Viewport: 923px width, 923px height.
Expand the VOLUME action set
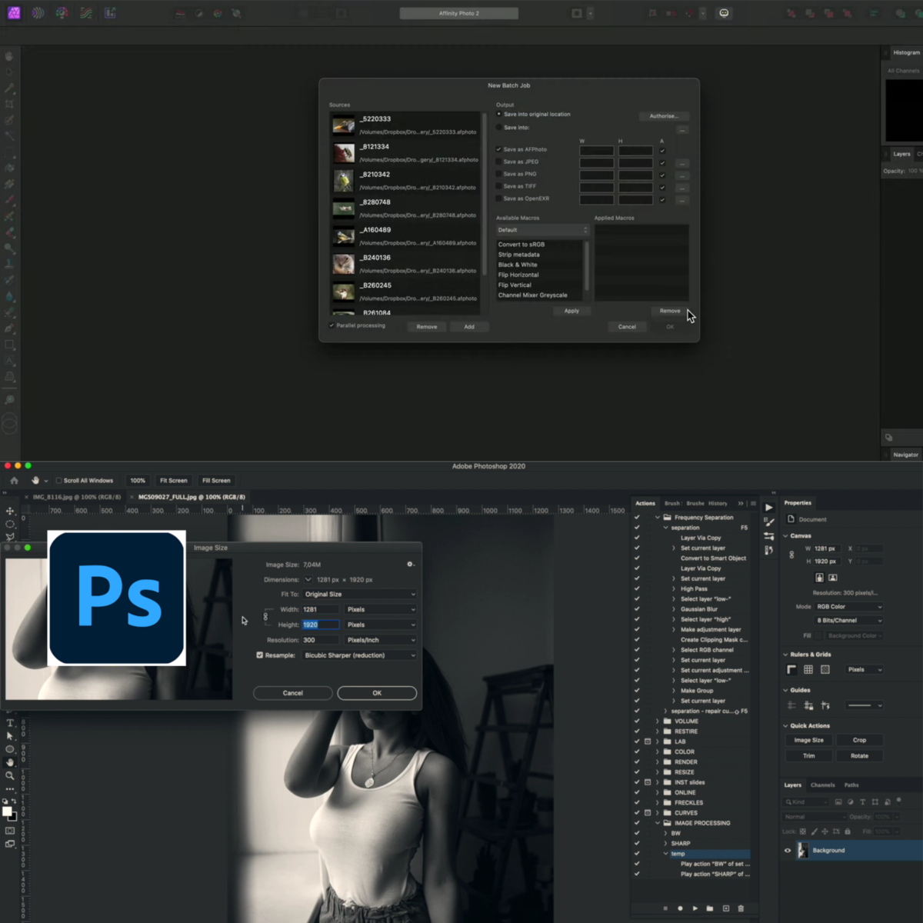[x=658, y=721]
